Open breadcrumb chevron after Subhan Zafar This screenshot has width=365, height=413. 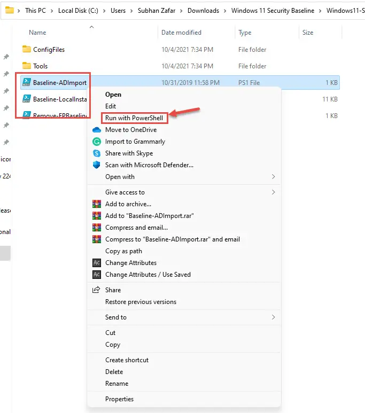pyautogui.click(x=181, y=11)
